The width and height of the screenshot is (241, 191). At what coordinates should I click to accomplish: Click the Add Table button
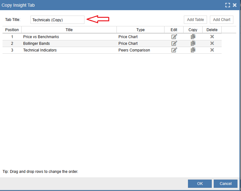(x=195, y=20)
